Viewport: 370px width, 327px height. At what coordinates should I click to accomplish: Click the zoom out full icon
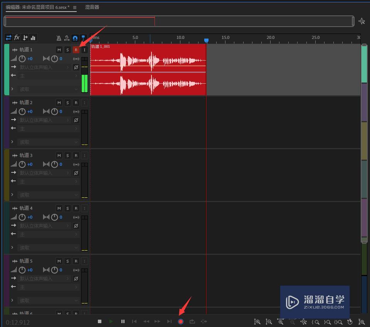(x=303, y=322)
